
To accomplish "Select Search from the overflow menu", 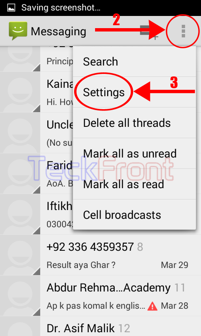I will click(134, 62).
